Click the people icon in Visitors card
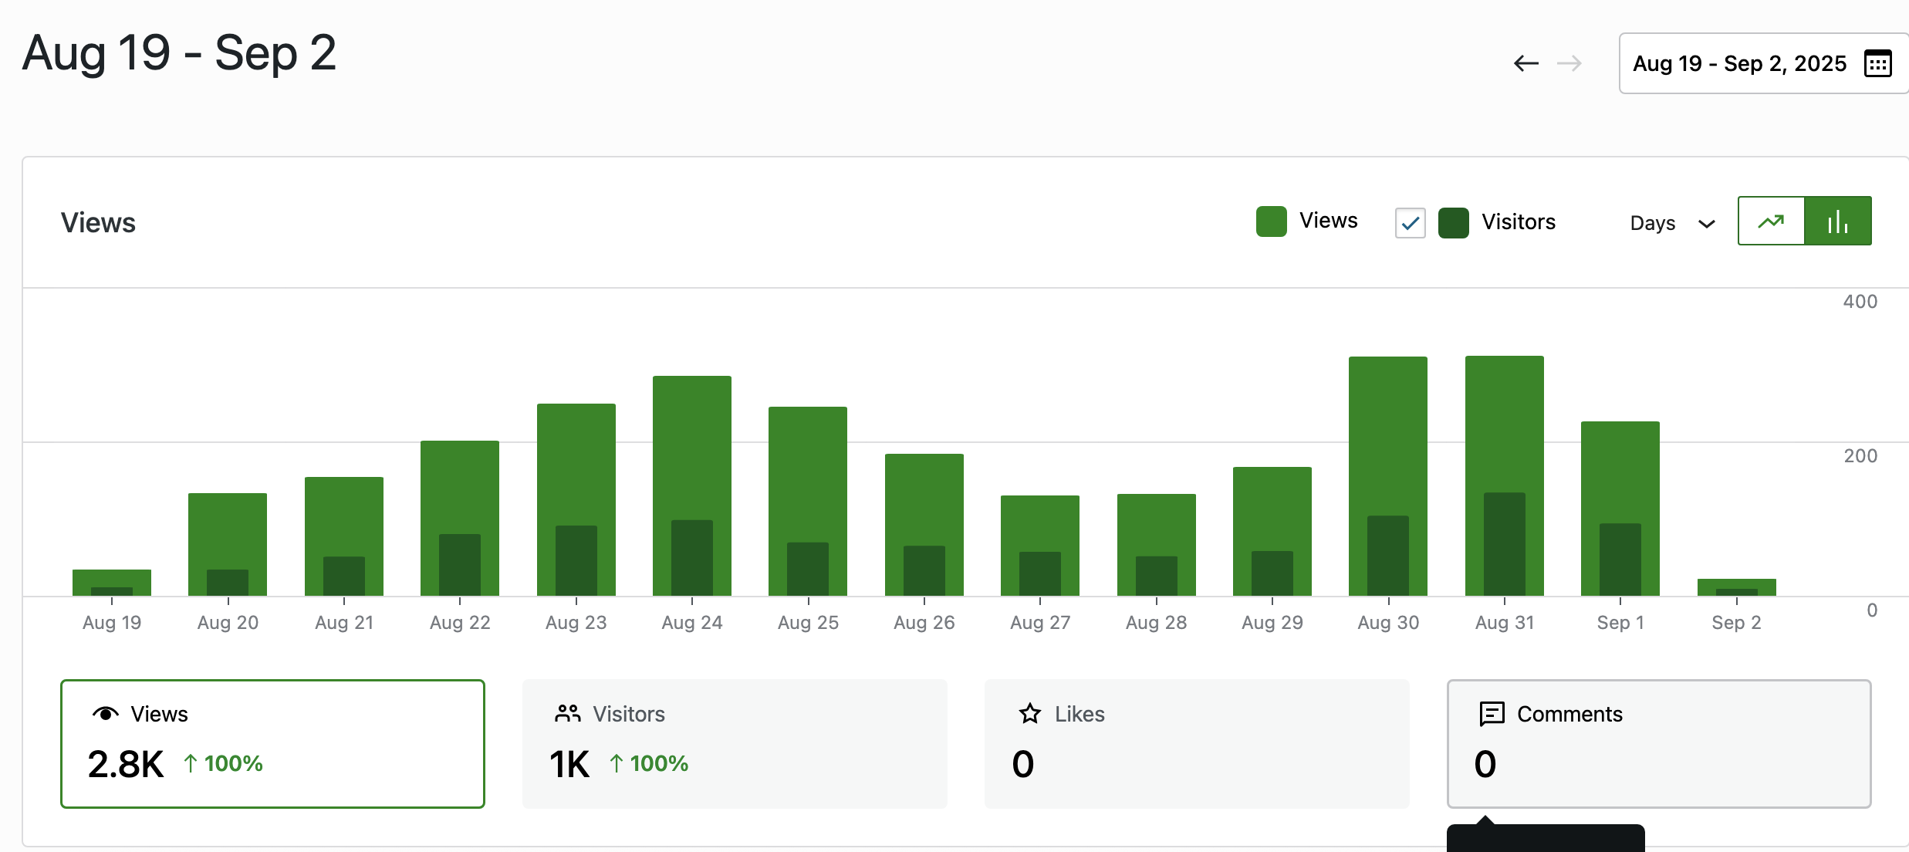1909x852 pixels. tap(567, 714)
